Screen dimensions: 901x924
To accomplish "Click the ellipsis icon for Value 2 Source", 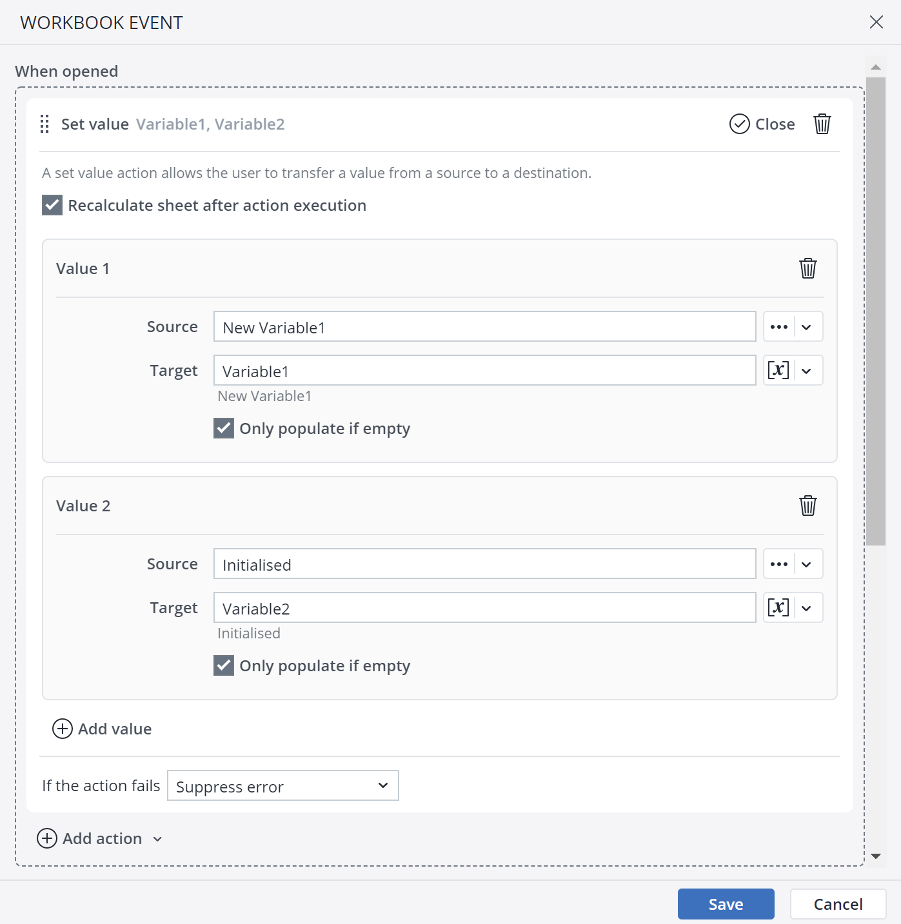I will (x=779, y=564).
